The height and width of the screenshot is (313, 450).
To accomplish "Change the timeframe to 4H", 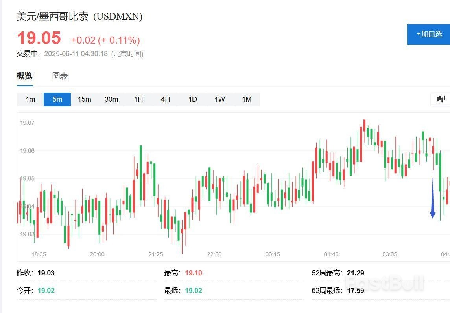I will tap(166, 99).
